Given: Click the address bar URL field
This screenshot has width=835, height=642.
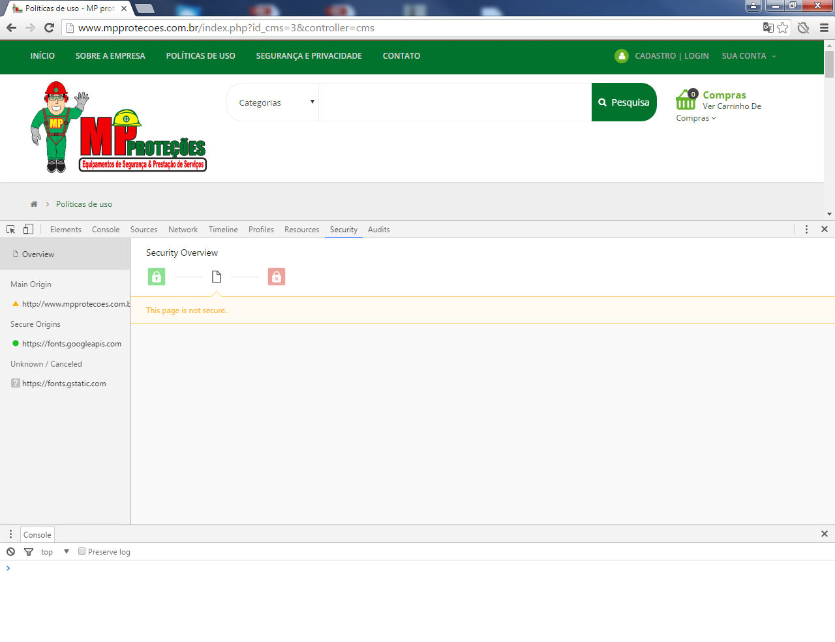Looking at the screenshot, I should tap(417, 27).
